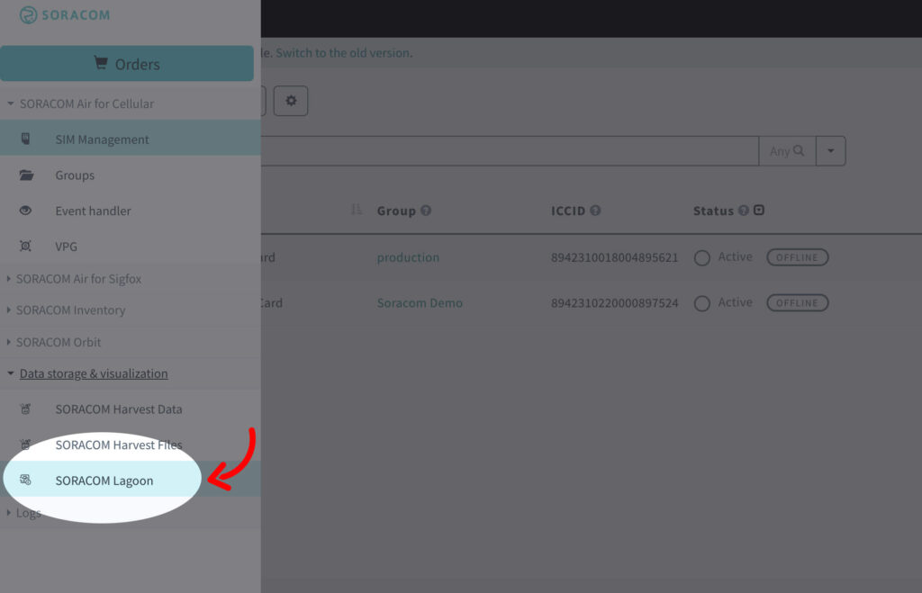Viewport: 922px width, 593px height.
Task: Click the Event handler eye icon
Action: point(25,211)
